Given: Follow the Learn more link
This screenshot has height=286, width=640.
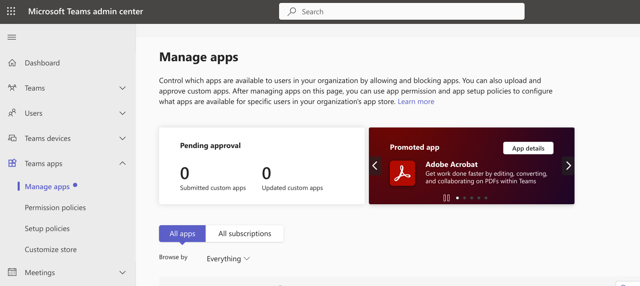Looking at the screenshot, I should coord(416,101).
